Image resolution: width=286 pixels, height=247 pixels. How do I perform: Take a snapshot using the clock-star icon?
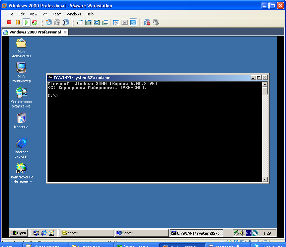pyautogui.click(x=49, y=22)
